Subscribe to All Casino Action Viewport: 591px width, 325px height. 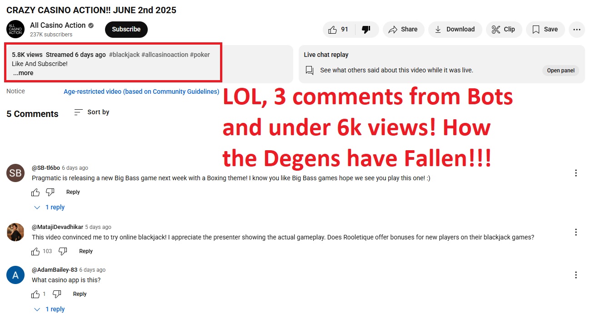tap(126, 30)
